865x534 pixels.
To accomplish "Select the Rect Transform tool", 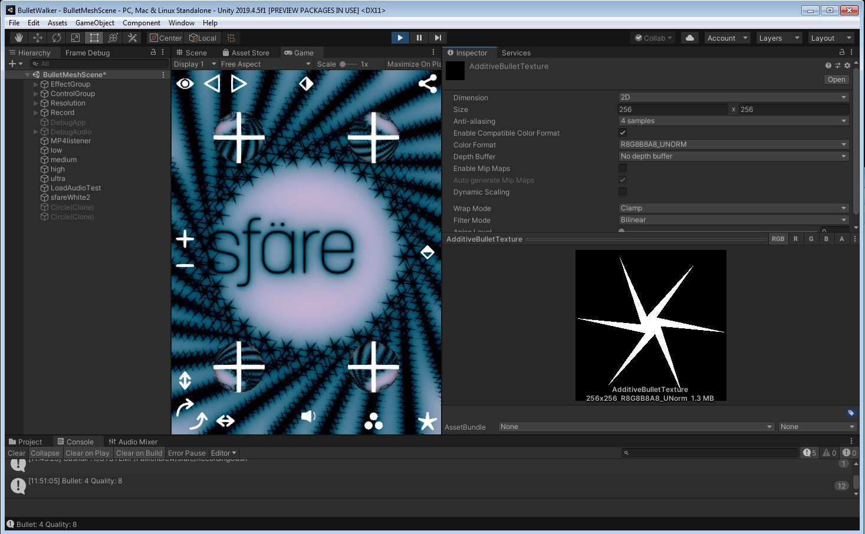I will click(x=94, y=38).
